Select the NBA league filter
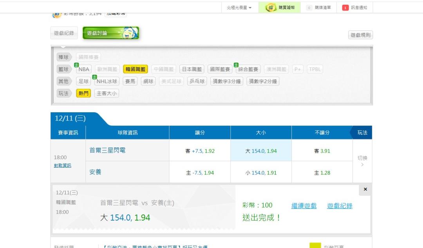 [84, 69]
